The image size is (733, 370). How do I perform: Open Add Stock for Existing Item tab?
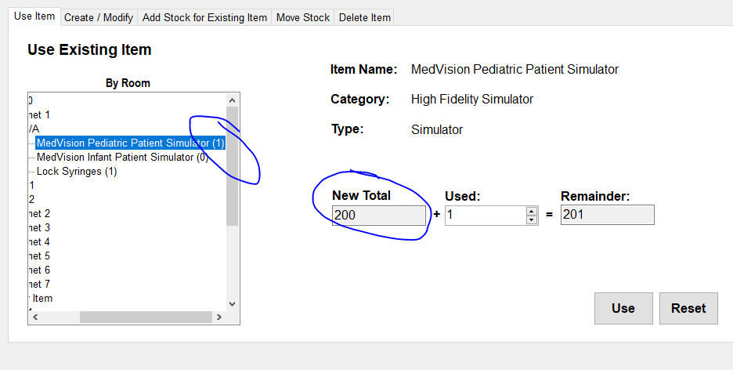[204, 18]
